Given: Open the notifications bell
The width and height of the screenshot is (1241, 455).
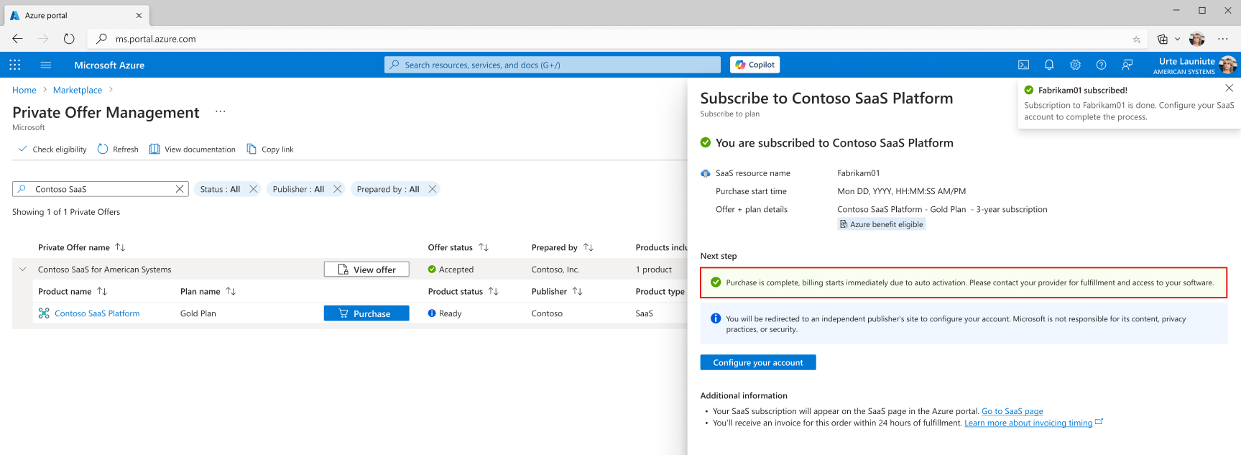Looking at the screenshot, I should click(1049, 65).
